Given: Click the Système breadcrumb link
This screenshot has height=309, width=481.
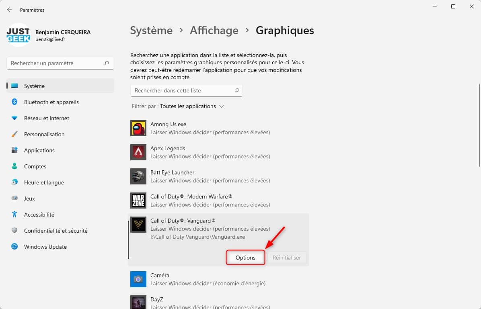Looking at the screenshot, I should 151,31.
